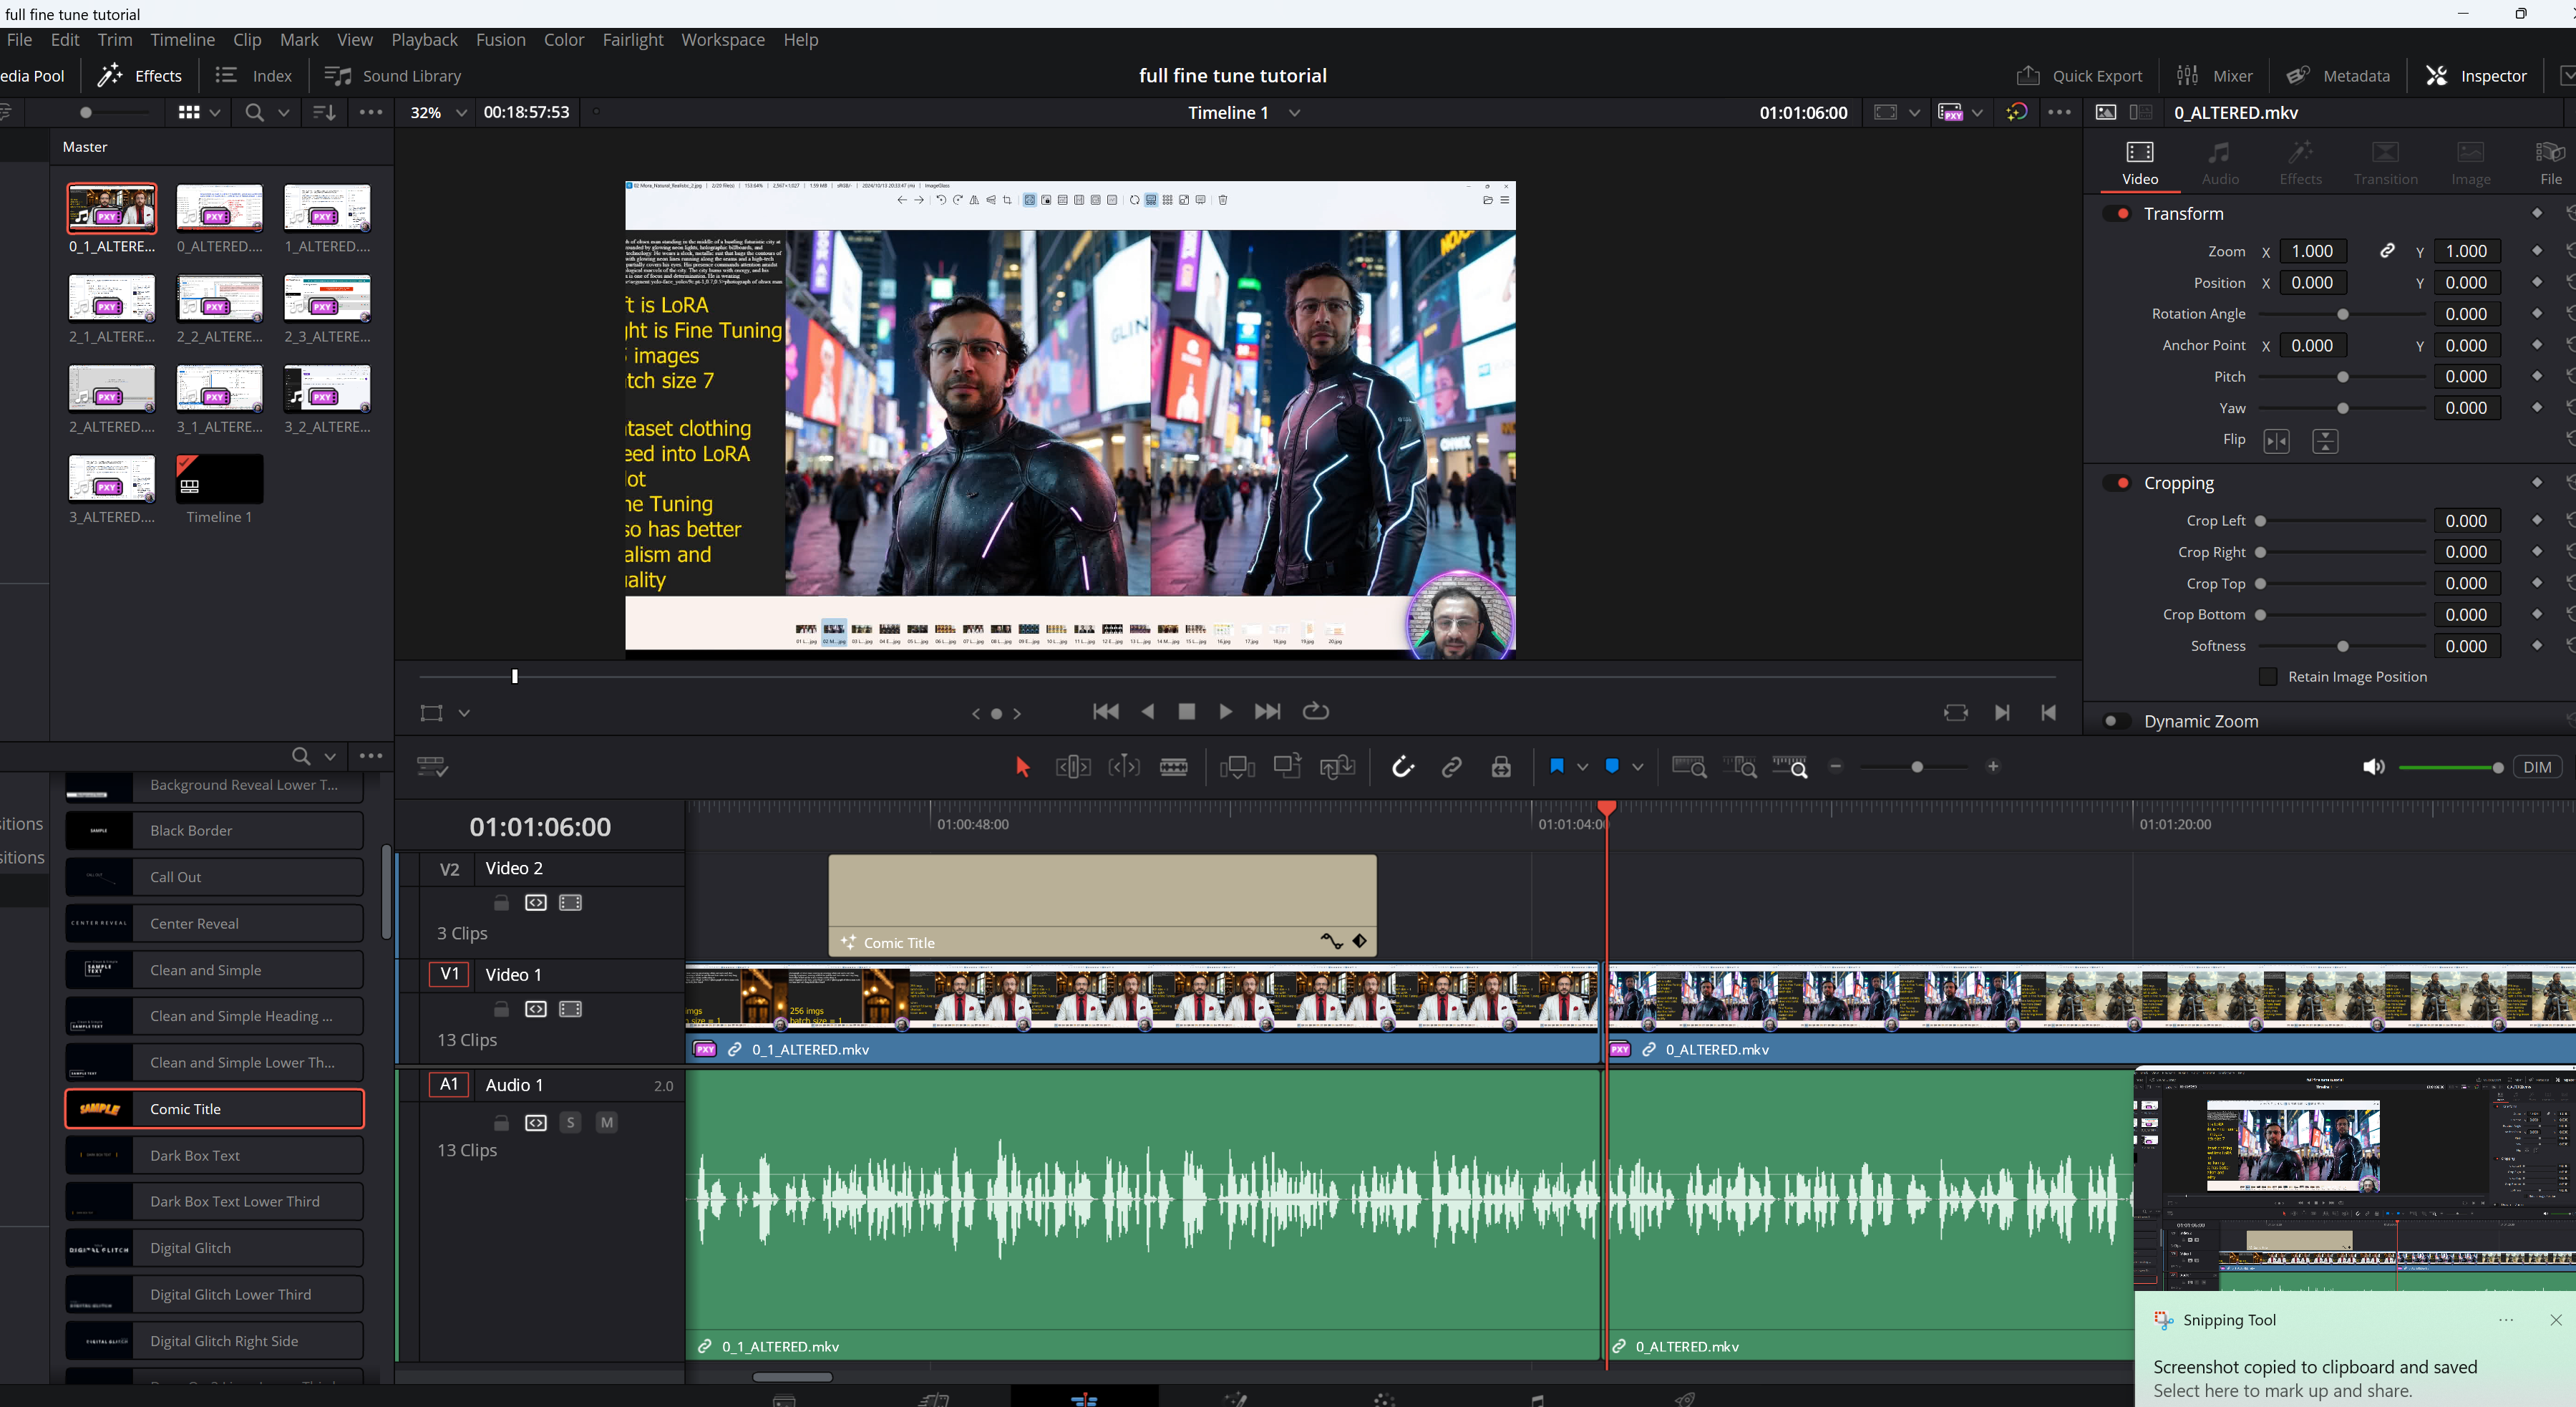Expand the Dynamic Zoom section

2200,722
